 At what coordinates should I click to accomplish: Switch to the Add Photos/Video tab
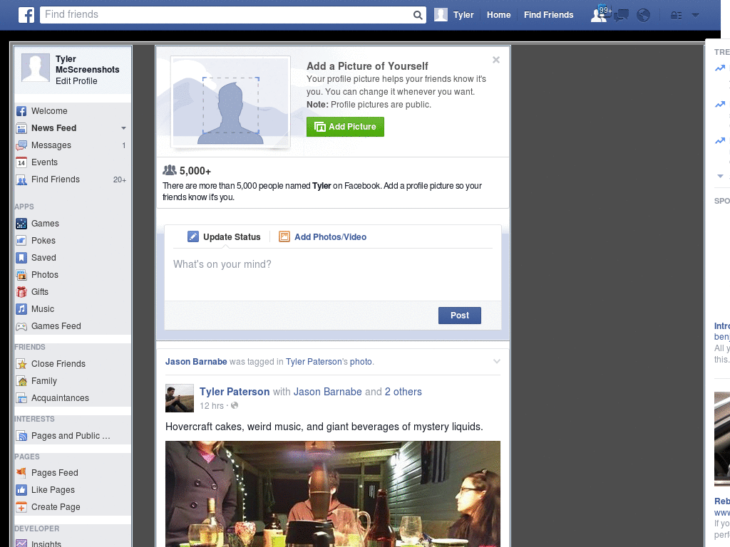329,236
